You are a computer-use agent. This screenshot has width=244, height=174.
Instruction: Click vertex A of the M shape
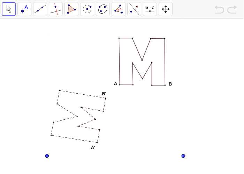120,85
